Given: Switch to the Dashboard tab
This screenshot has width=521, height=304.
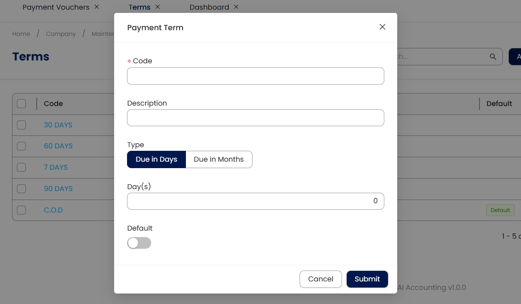Looking at the screenshot, I should coord(209,7).
